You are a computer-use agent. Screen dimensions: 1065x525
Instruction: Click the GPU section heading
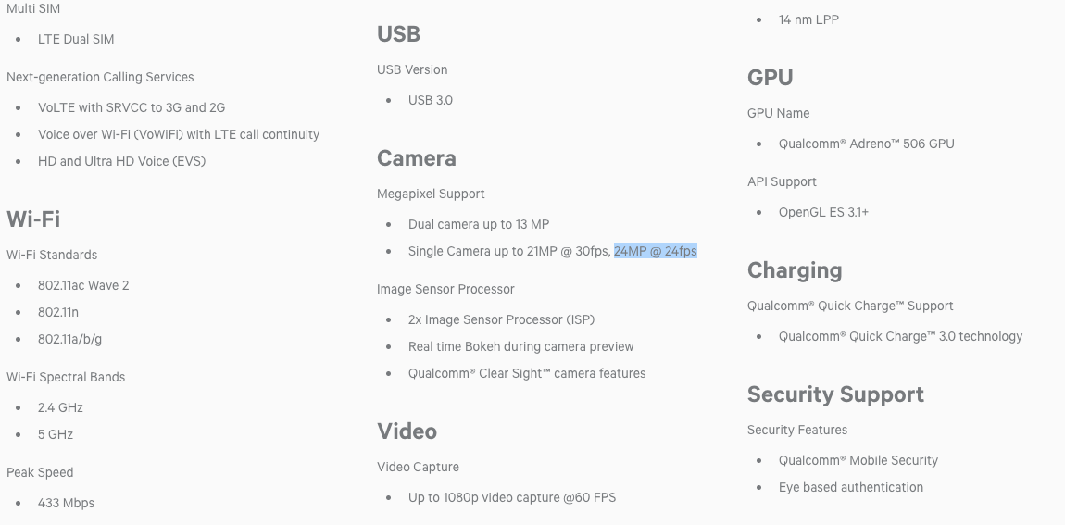click(x=770, y=78)
